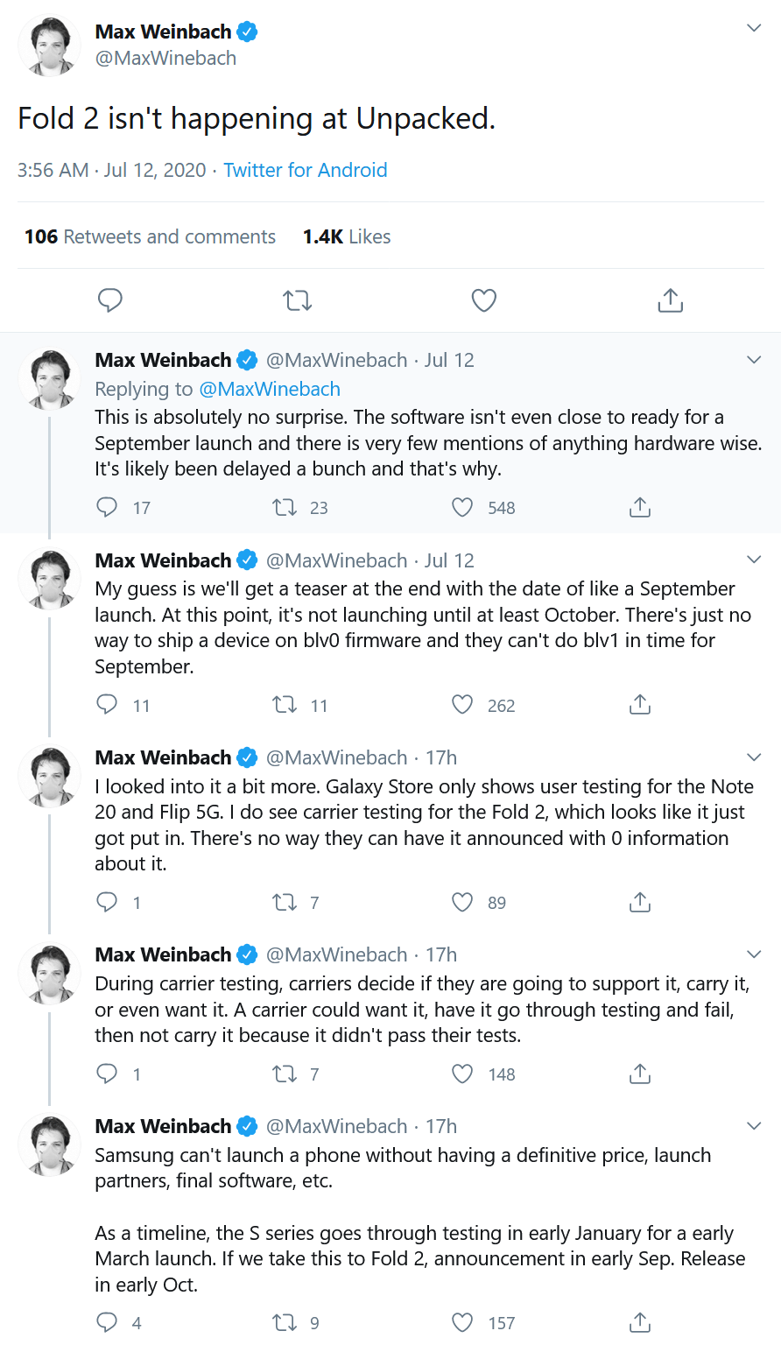Viewport: 781px width, 1345px height.
Task: Share the blv0 firmware tweet
Action: click(640, 705)
